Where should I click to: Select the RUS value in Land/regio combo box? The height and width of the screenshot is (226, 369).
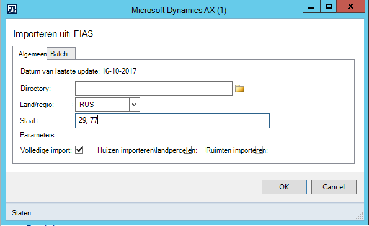pos(102,105)
